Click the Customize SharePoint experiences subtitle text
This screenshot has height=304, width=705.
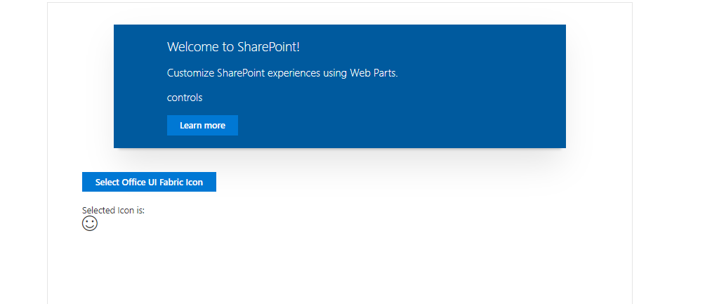point(282,73)
